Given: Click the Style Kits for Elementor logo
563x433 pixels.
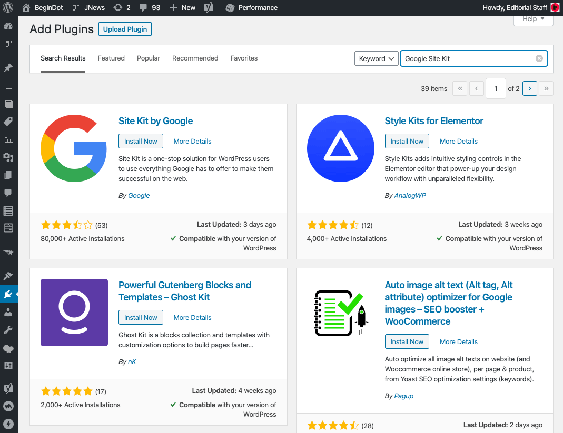Looking at the screenshot, I should tap(340, 148).
